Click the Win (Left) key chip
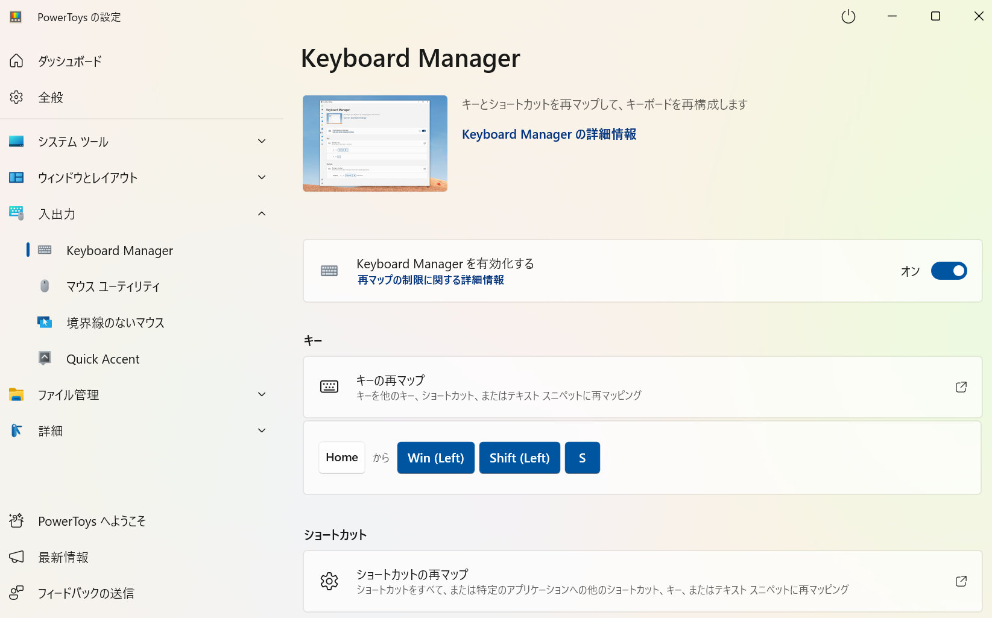The height and width of the screenshot is (618, 992). point(436,458)
